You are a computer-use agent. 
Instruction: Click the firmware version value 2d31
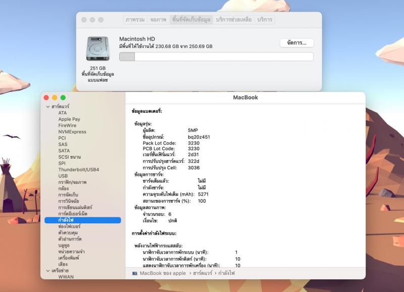pyautogui.click(x=193, y=155)
